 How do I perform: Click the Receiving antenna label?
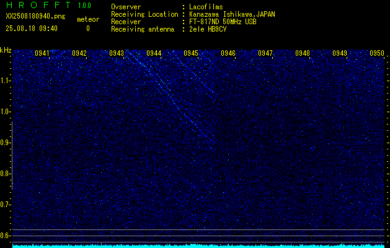pyautogui.click(x=143, y=29)
